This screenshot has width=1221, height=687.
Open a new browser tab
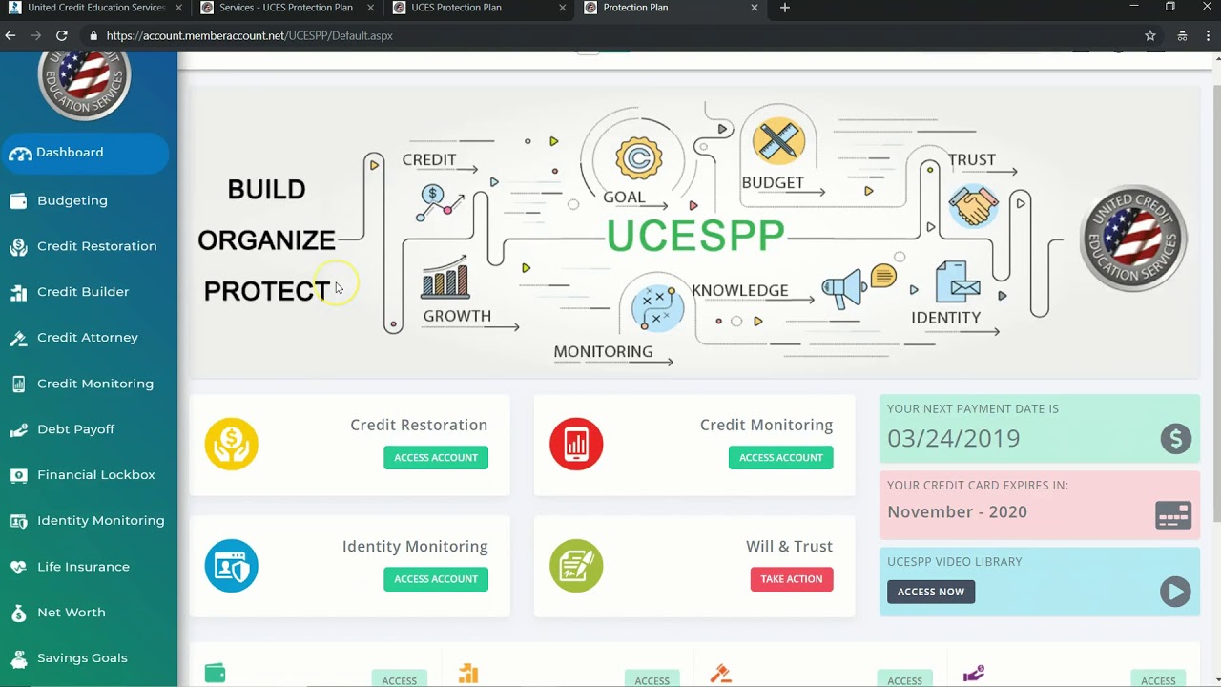coord(785,8)
